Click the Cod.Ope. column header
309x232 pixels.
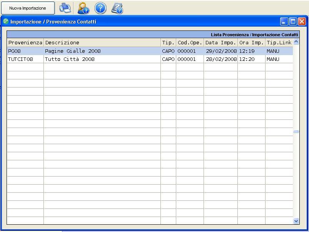pyautogui.click(x=190, y=43)
